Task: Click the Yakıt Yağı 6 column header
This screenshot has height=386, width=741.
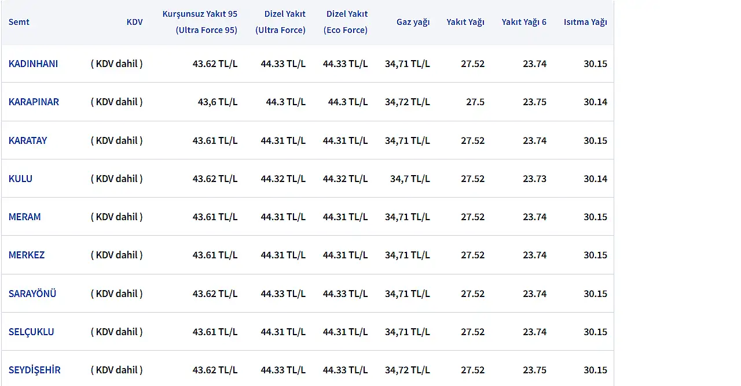Action: click(x=524, y=22)
